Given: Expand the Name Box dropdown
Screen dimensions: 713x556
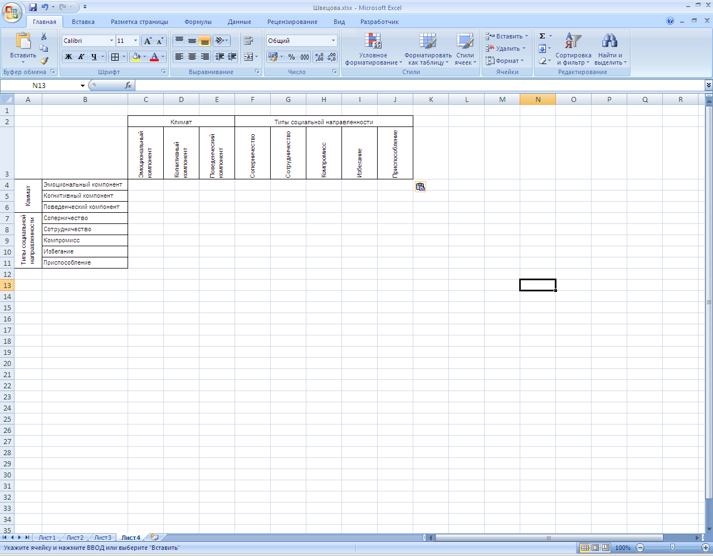Looking at the screenshot, I should [82, 85].
